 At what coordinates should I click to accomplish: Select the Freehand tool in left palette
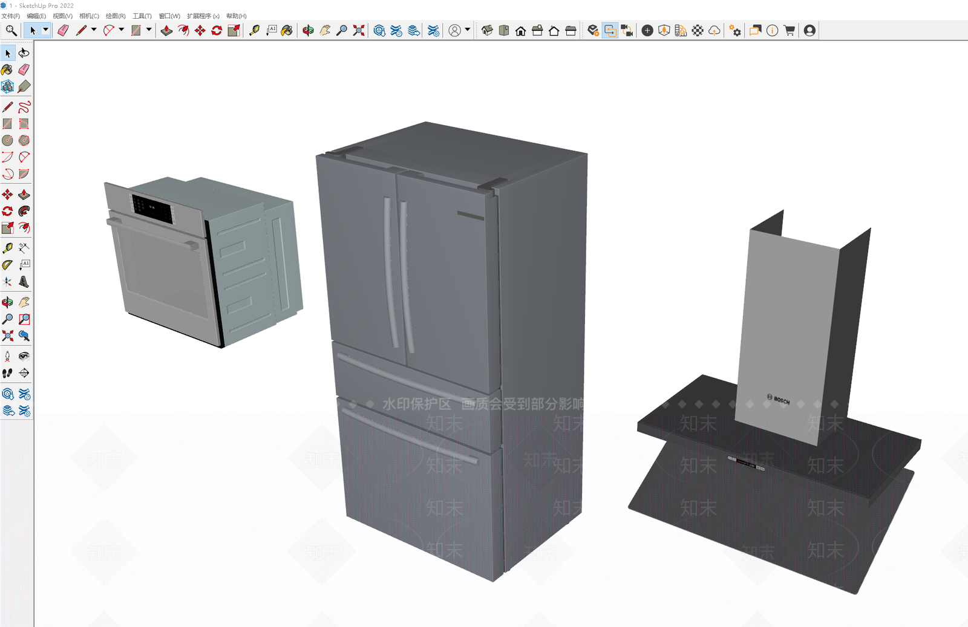click(x=24, y=107)
